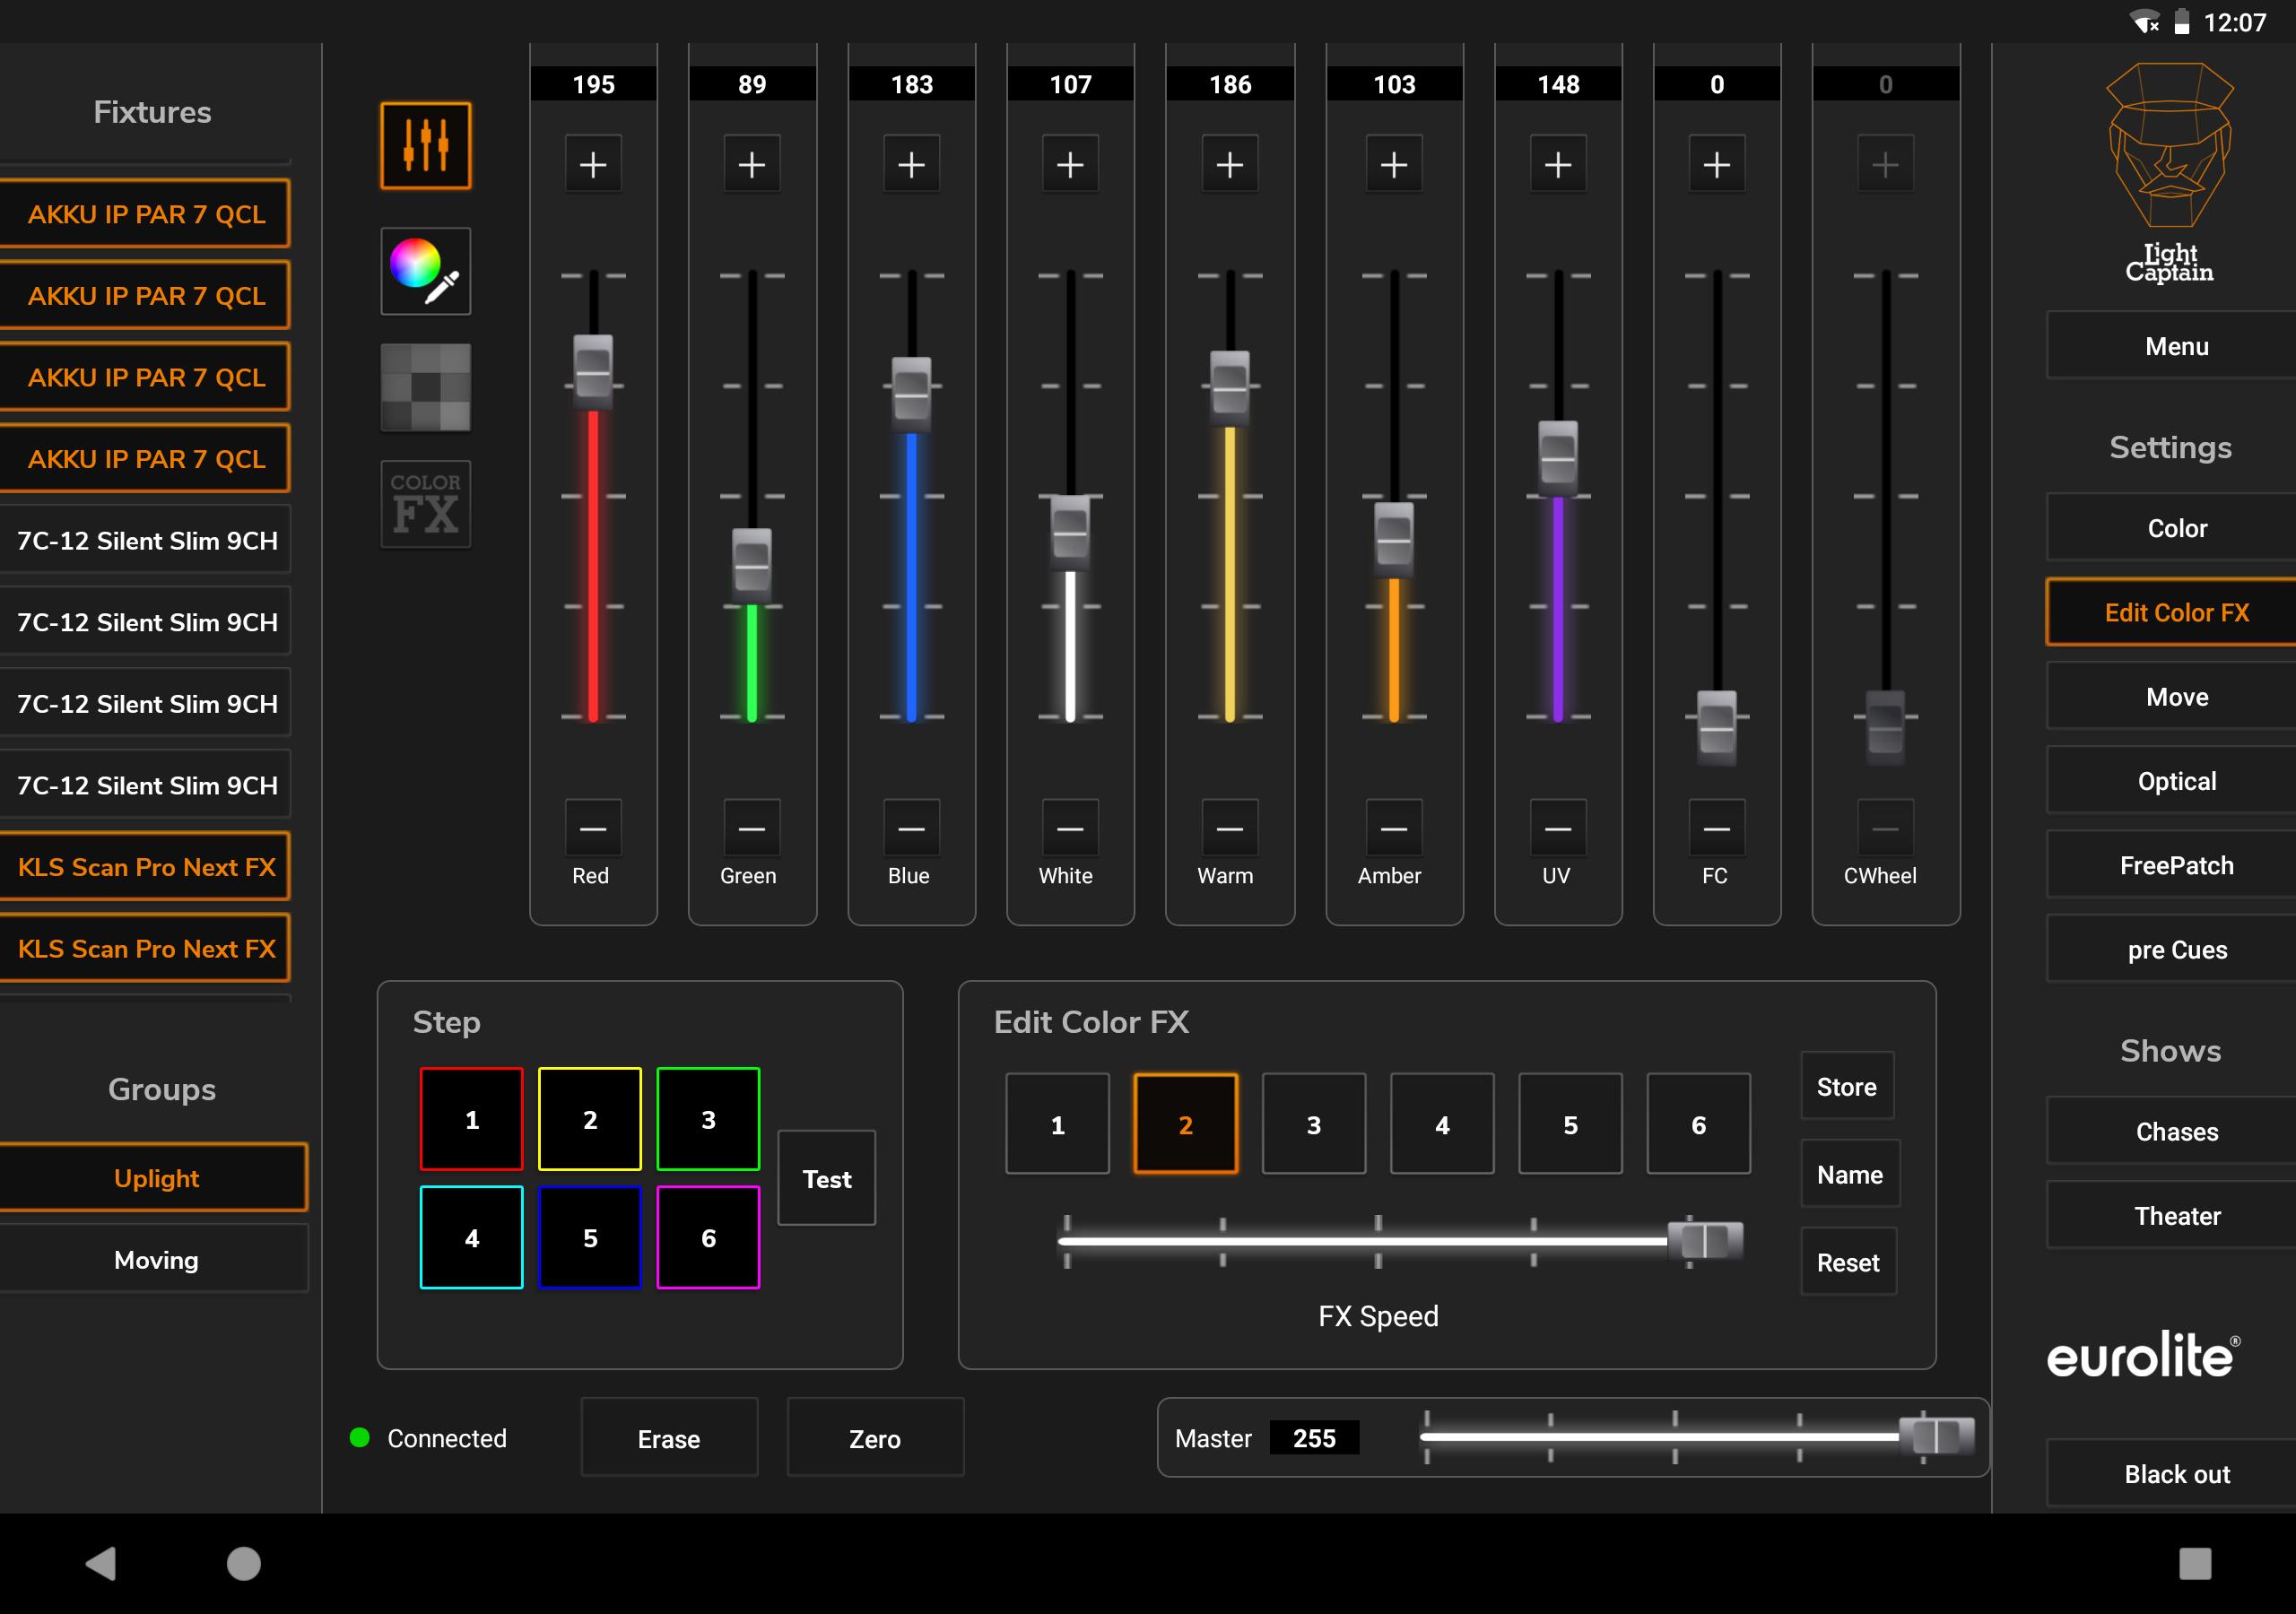
Task: Open Move settings
Action: (x=2172, y=697)
